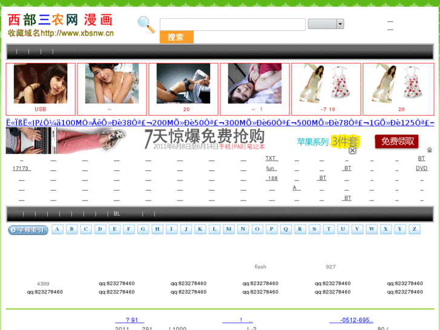The height and width of the screenshot is (330, 440).
Task: Click the paw icon near banner
Action: click(429, 150)
